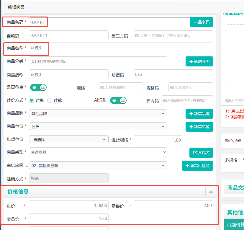This screenshot has width=244, height=230.
Task: Click the 新增品牌 plus button
Action: (199, 114)
